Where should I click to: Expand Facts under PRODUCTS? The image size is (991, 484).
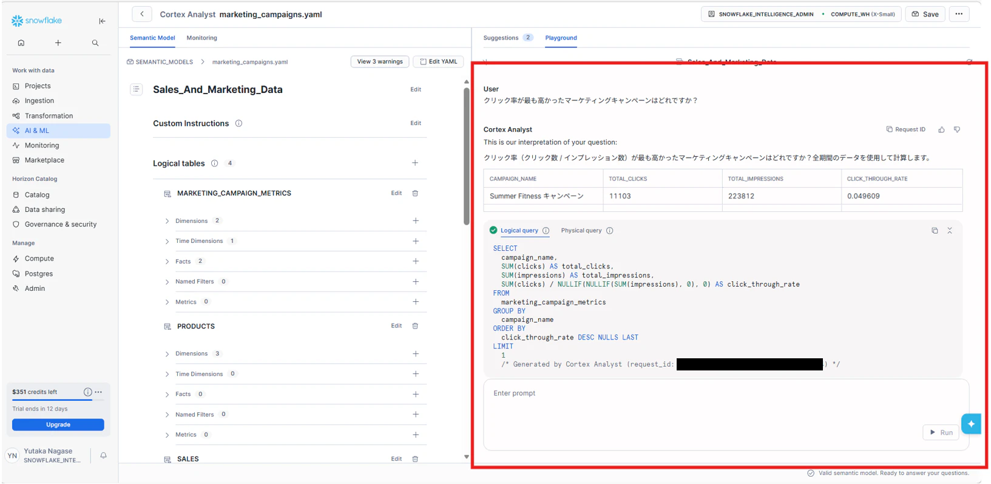tap(167, 395)
